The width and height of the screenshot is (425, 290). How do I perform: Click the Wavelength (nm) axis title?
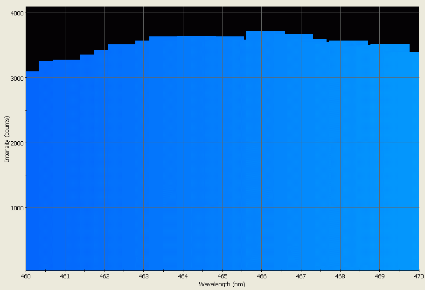coord(222,284)
